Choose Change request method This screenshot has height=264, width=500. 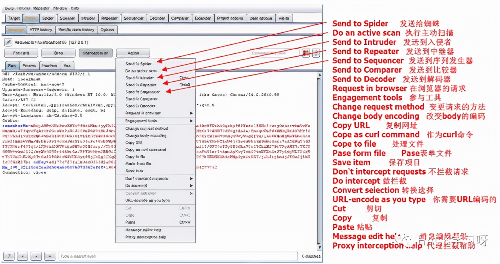[x=155, y=129]
